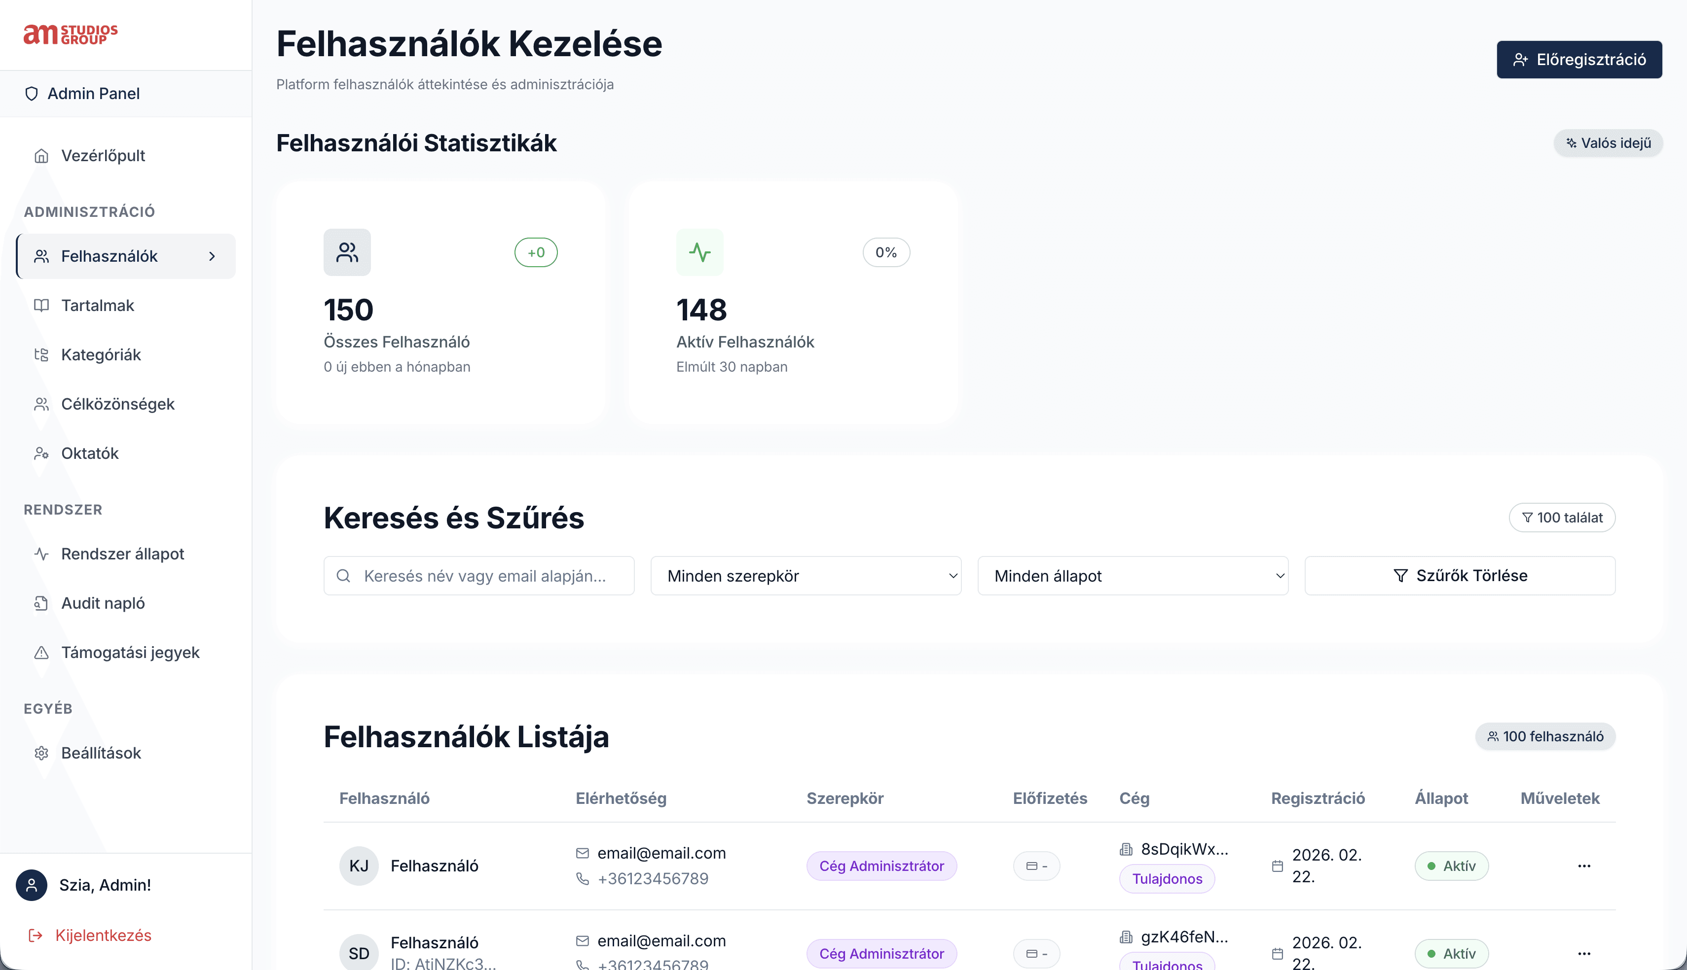Viewport: 1687px width, 970px height.
Task: Click the AM Studios Group logo
Action: pos(71,35)
